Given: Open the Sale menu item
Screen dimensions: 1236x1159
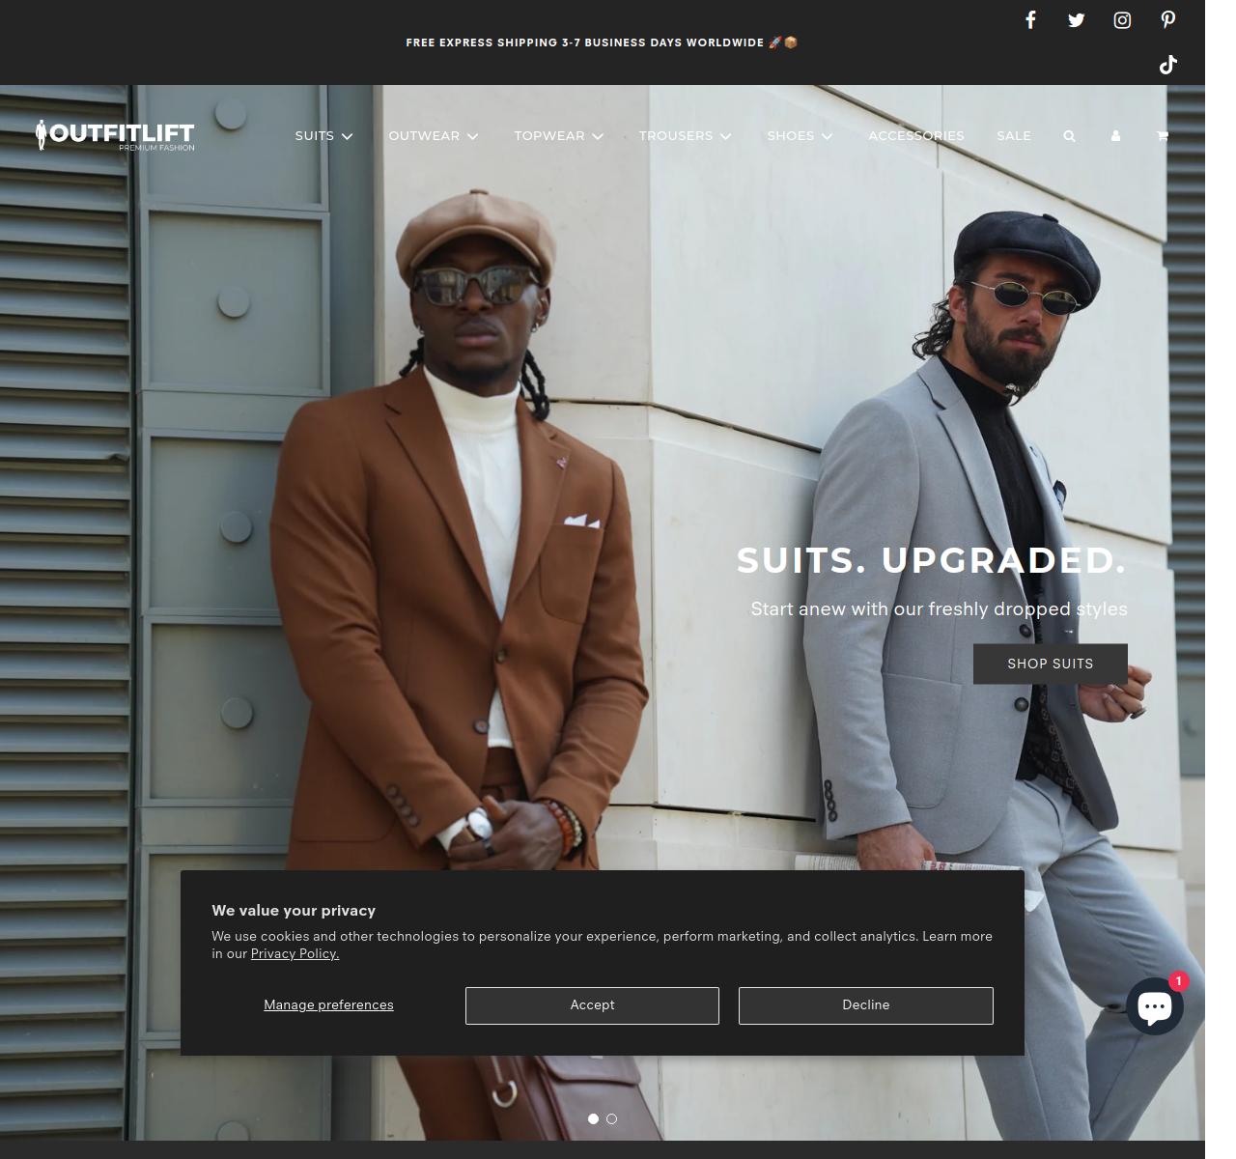Looking at the screenshot, I should tap(1013, 136).
